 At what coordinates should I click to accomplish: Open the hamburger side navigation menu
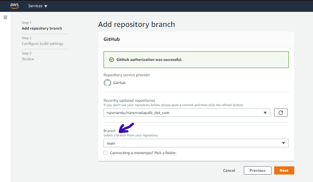(5, 17)
